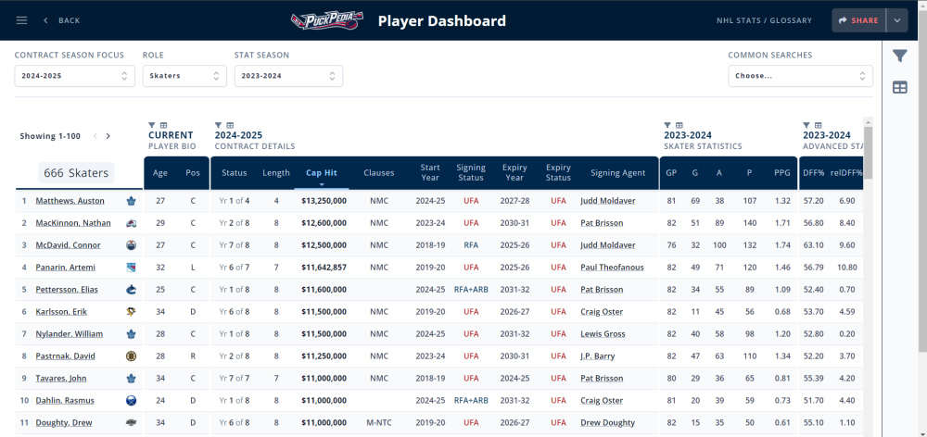The width and height of the screenshot is (927, 437).
Task: Sort by Age column header
Action: pos(160,173)
